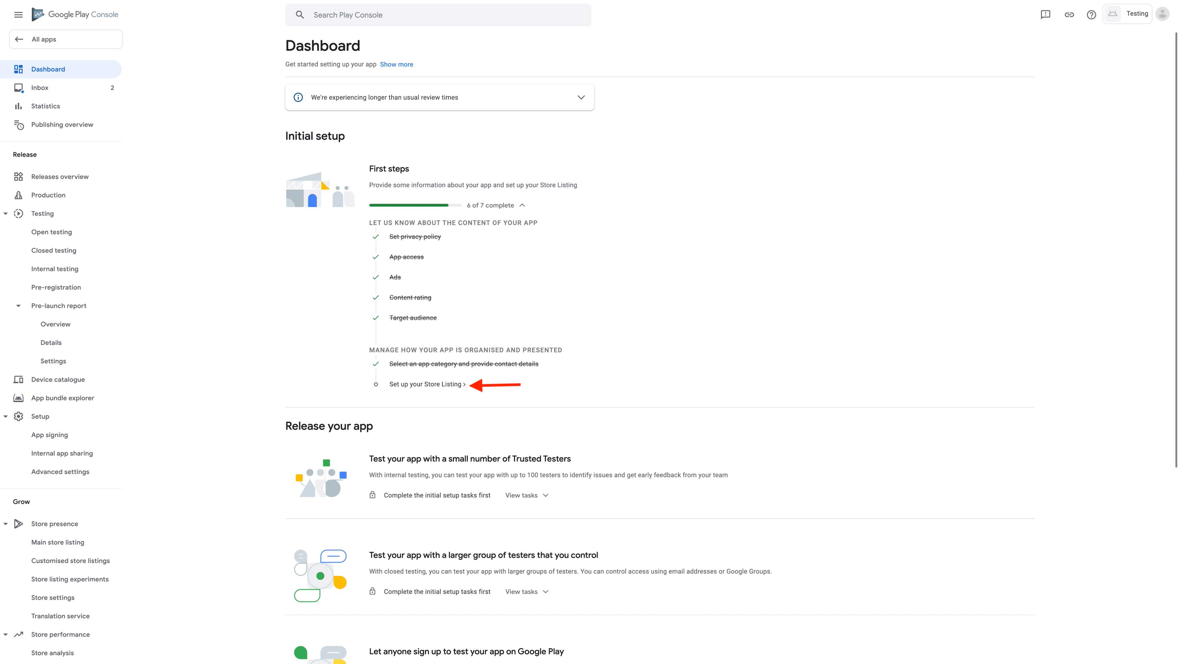Open the user account avatar
The width and height of the screenshot is (1180, 664).
click(x=1162, y=14)
